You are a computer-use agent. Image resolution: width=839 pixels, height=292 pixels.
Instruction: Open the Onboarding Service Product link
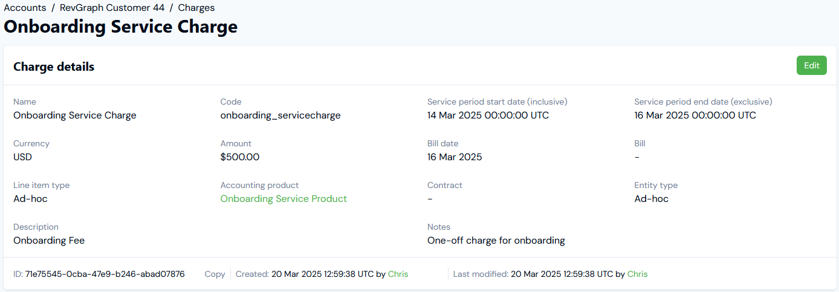[x=283, y=198]
